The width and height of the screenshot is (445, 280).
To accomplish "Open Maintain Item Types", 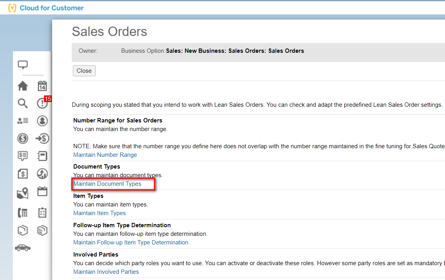I will tap(99, 213).
